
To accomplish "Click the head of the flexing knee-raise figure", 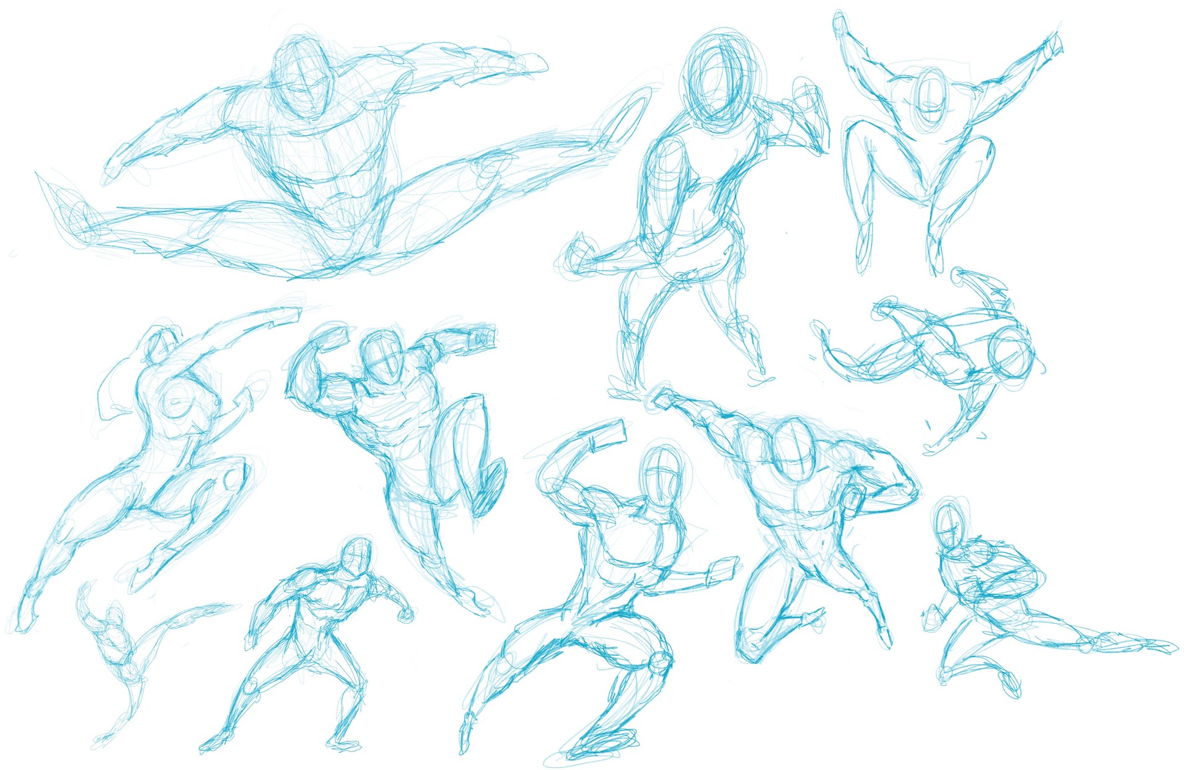I will [x=381, y=356].
